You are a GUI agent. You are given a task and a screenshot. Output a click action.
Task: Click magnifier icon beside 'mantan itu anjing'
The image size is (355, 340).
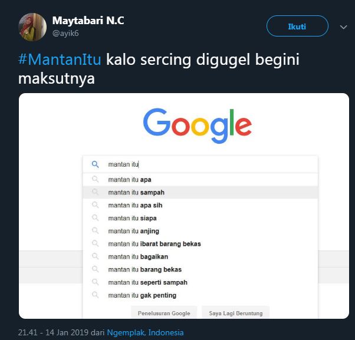96,231
